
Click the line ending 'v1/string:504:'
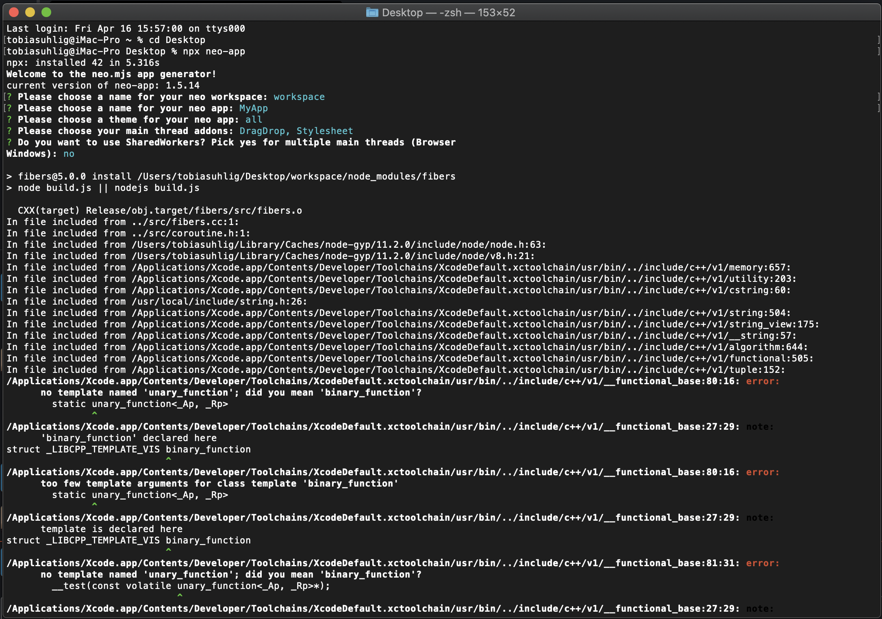point(399,313)
